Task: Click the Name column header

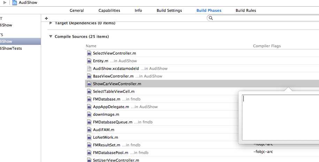Action: tap(91, 46)
